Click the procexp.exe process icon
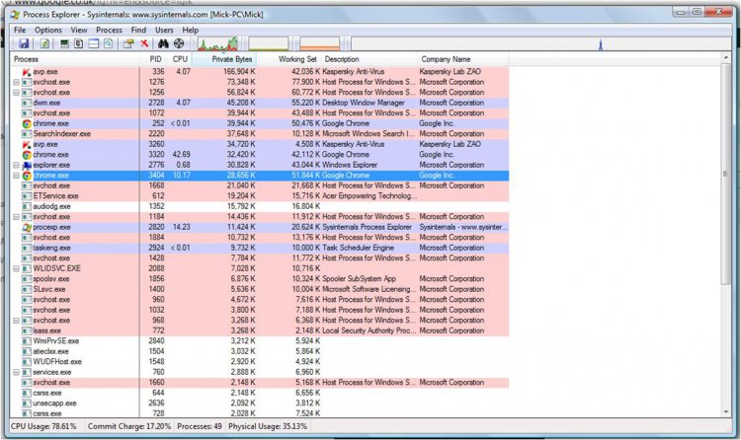The image size is (741, 440). tap(27, 227)
